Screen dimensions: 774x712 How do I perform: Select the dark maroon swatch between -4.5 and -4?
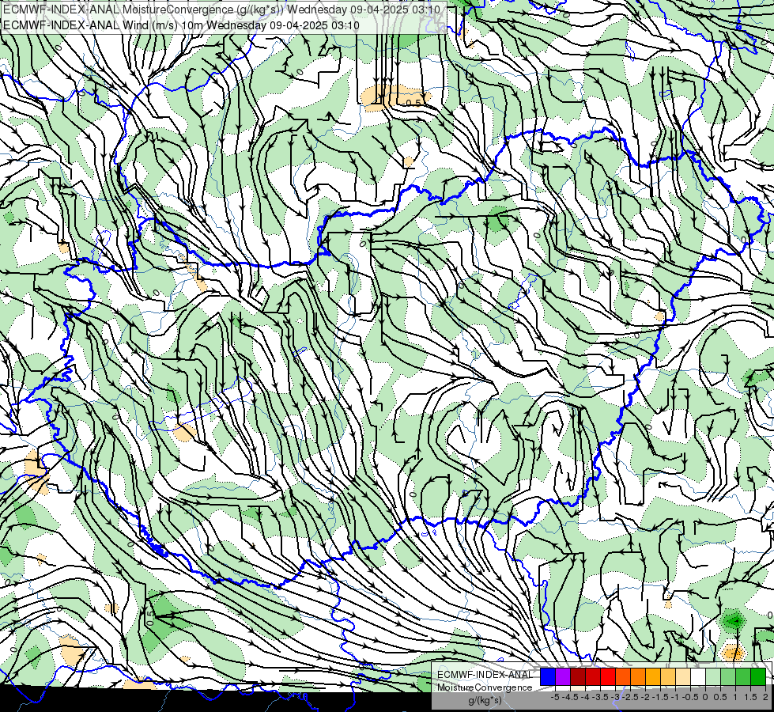(578, 677)
